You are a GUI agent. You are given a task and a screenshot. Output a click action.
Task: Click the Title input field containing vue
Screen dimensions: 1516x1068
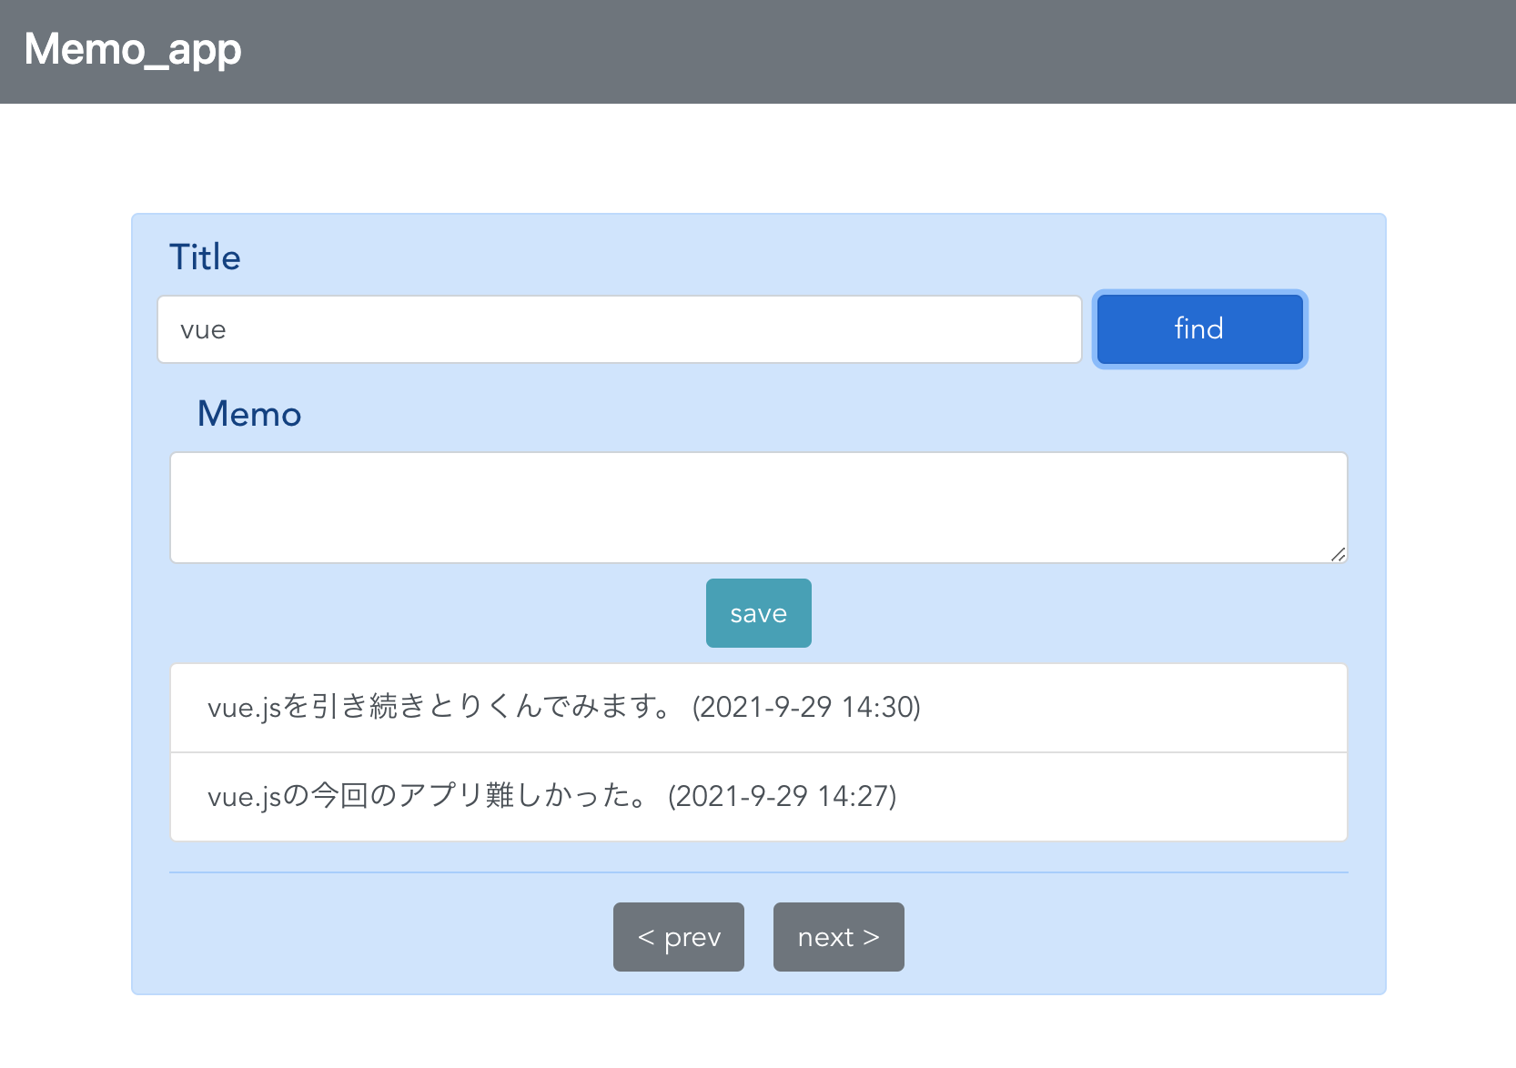pos(620,329)
